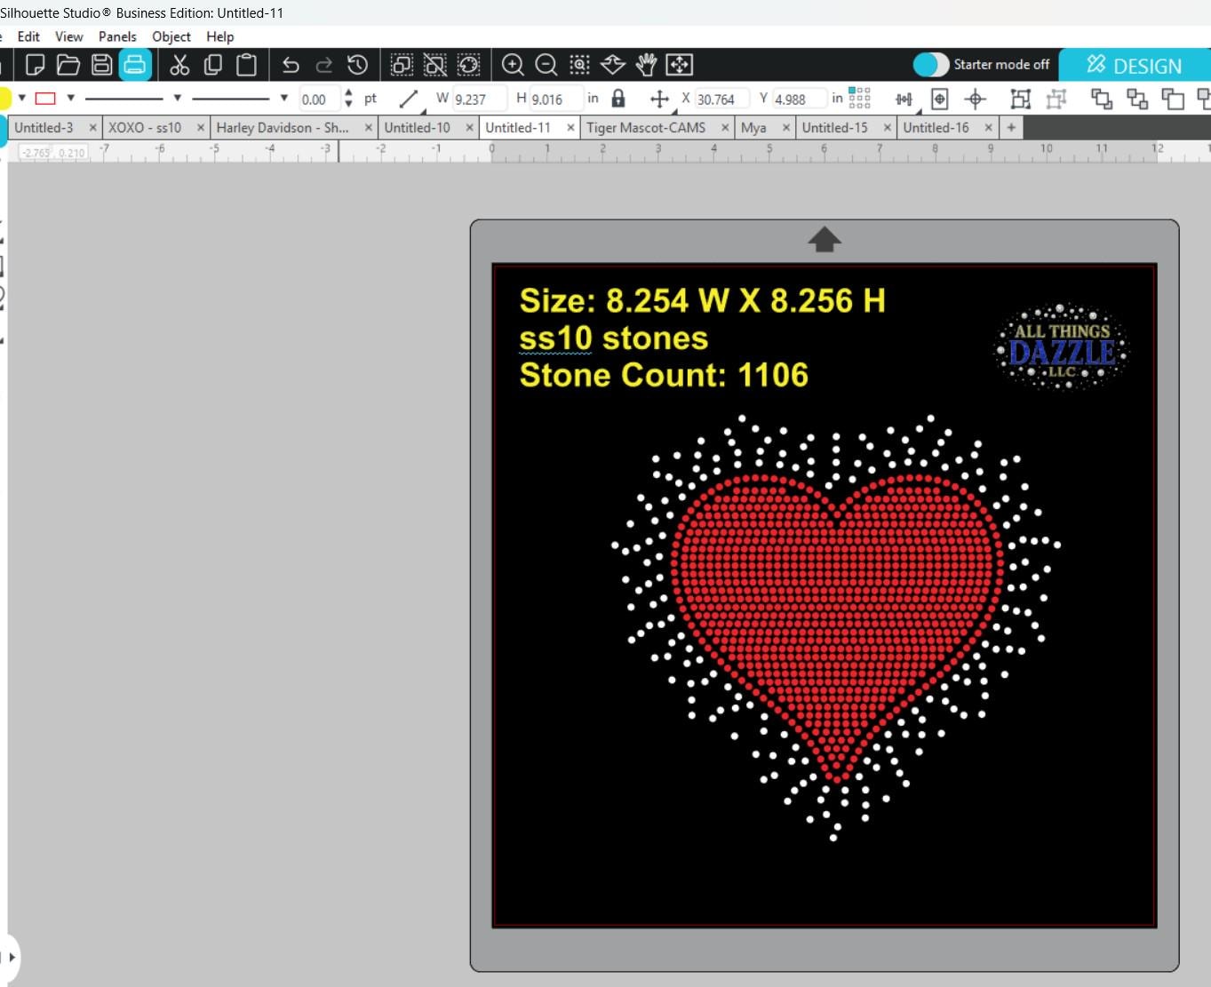
Task: Redo the last undone action
Action: click(x=324, y=65)
